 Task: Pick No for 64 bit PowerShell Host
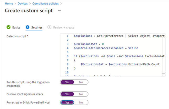pyautogui.click(x=81, y=102)
